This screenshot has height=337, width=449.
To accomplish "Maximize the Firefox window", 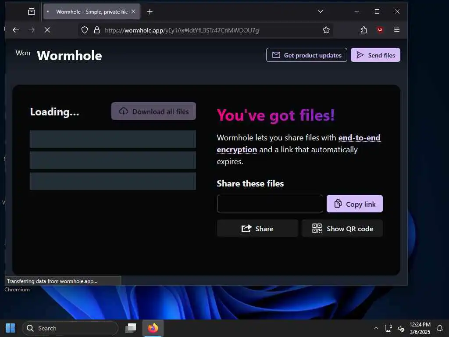I will (377, 11).
